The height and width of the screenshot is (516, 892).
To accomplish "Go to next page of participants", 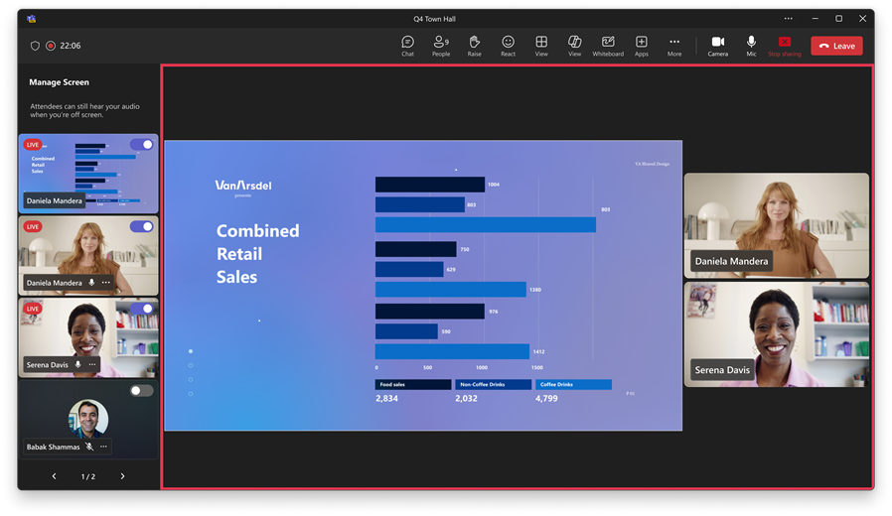I will point(122,476).
